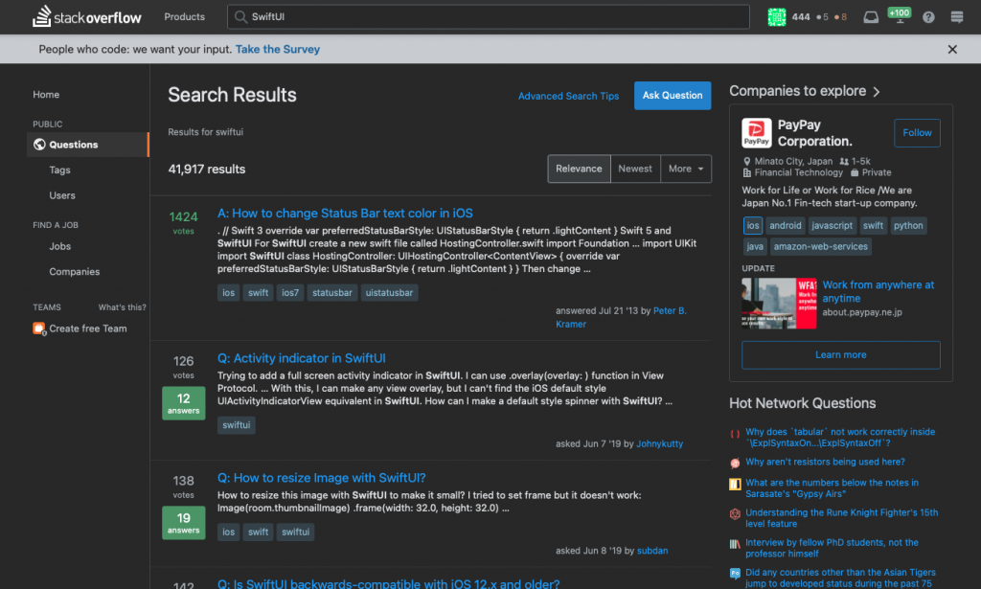Image resolution: width=981 pixels, height=589 pixels.
Task: Open Peter B. Kramer's profile
Action: (x=621, y=318)
